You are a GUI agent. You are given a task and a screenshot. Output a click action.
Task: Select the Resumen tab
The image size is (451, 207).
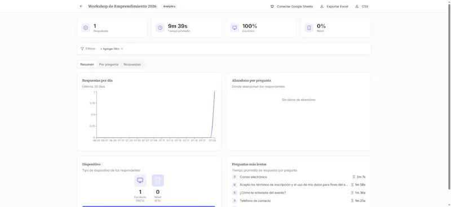coord(87,65)
